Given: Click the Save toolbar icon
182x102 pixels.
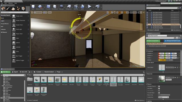Looking at the screenshot, I should (33, 7).
